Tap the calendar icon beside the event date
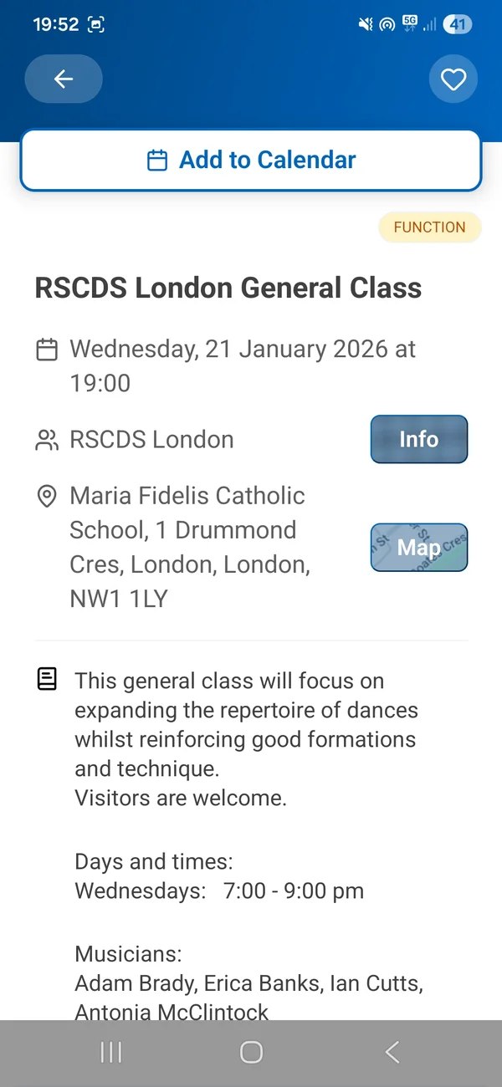Screen dimensions: 502x1087 46,350
